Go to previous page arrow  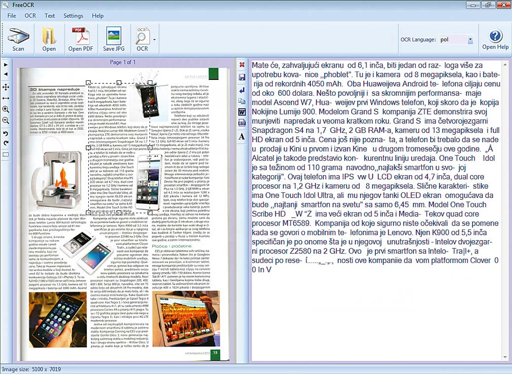[x=6, y=74]
